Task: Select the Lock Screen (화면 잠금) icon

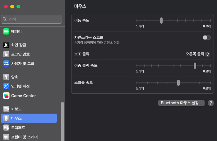Action: (6, 45)
